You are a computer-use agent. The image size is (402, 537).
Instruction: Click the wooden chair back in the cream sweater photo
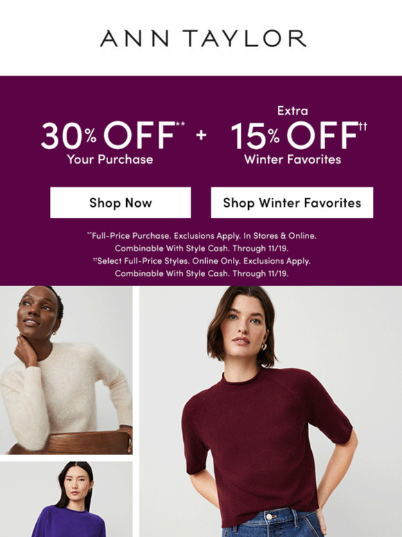click(70, 443)
